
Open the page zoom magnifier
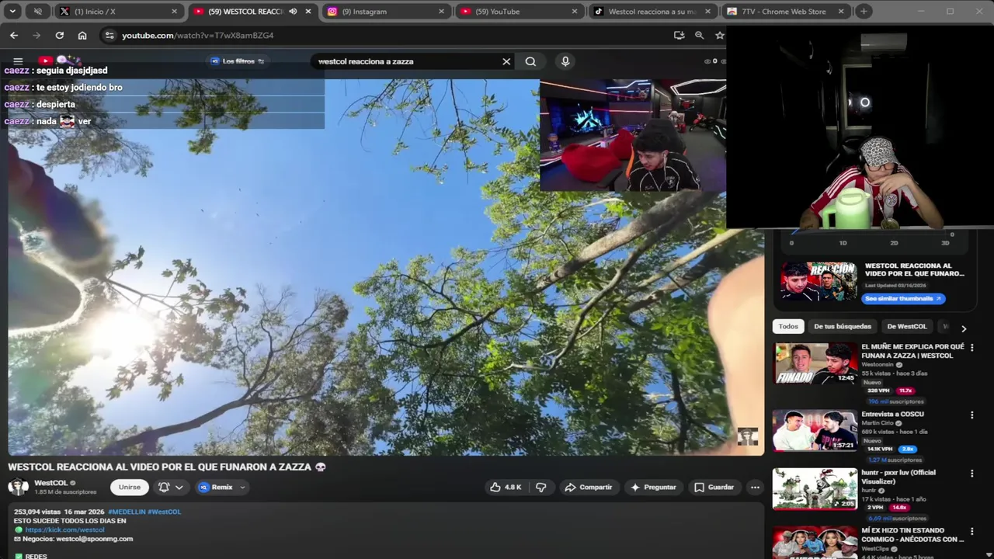pyautogui.click(x=699, y=35)
